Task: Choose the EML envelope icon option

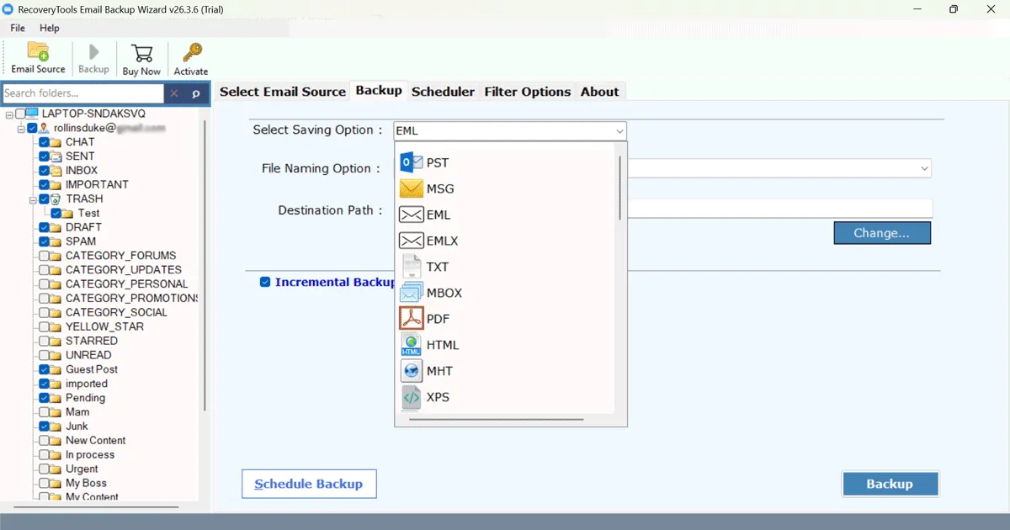Action: (x=411, y=215)
